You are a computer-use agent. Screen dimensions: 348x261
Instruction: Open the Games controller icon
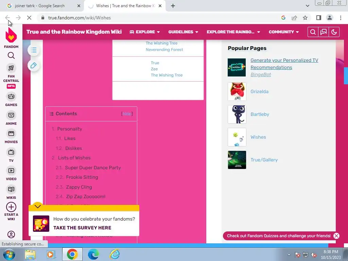11,97
